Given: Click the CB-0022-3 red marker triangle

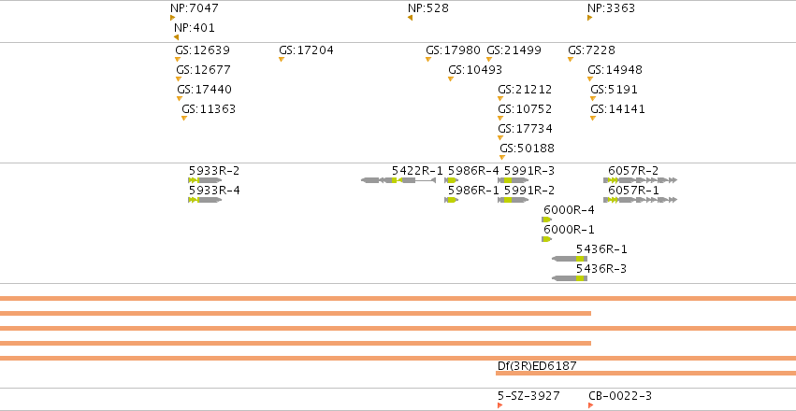Looking at the screenshot, I should tap(591, 405).
